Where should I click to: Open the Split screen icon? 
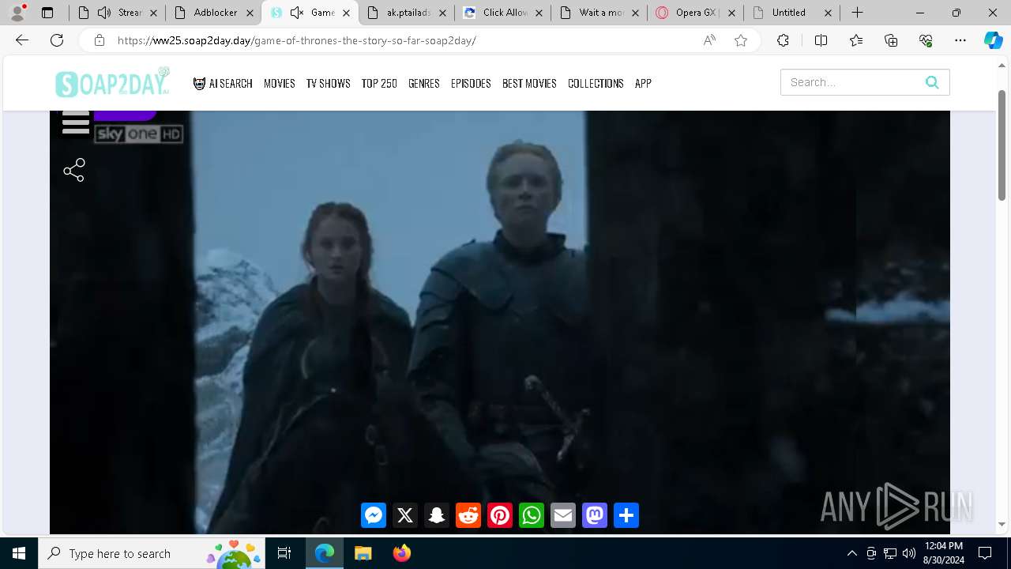821,40
